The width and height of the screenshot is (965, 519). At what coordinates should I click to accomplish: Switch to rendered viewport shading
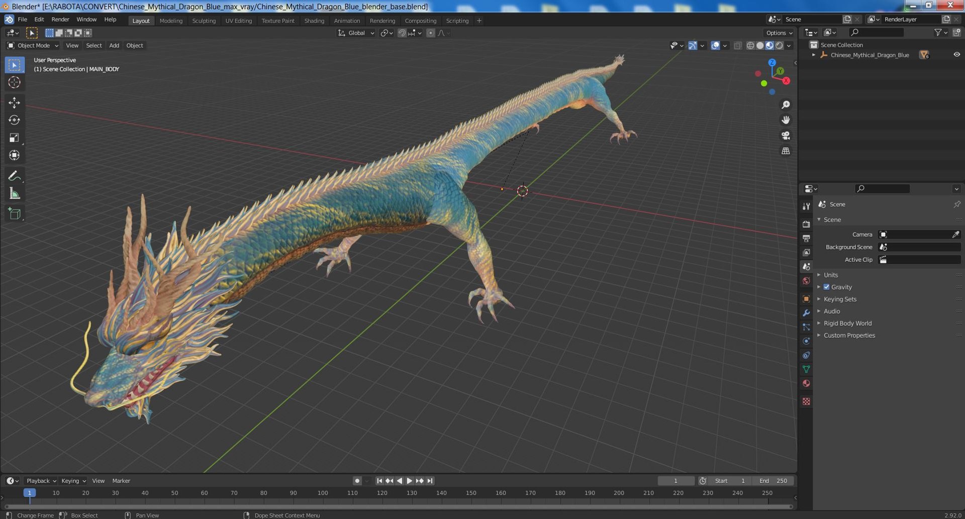point(779,46)
